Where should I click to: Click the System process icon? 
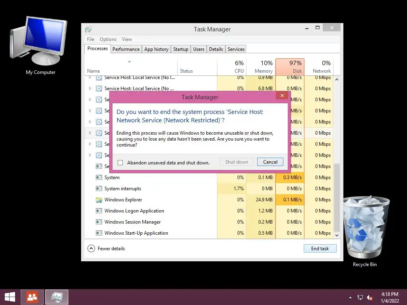pos(99,178)
